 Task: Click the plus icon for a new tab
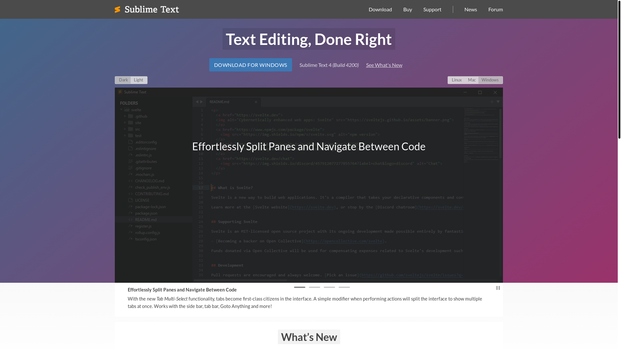(492, 102)
